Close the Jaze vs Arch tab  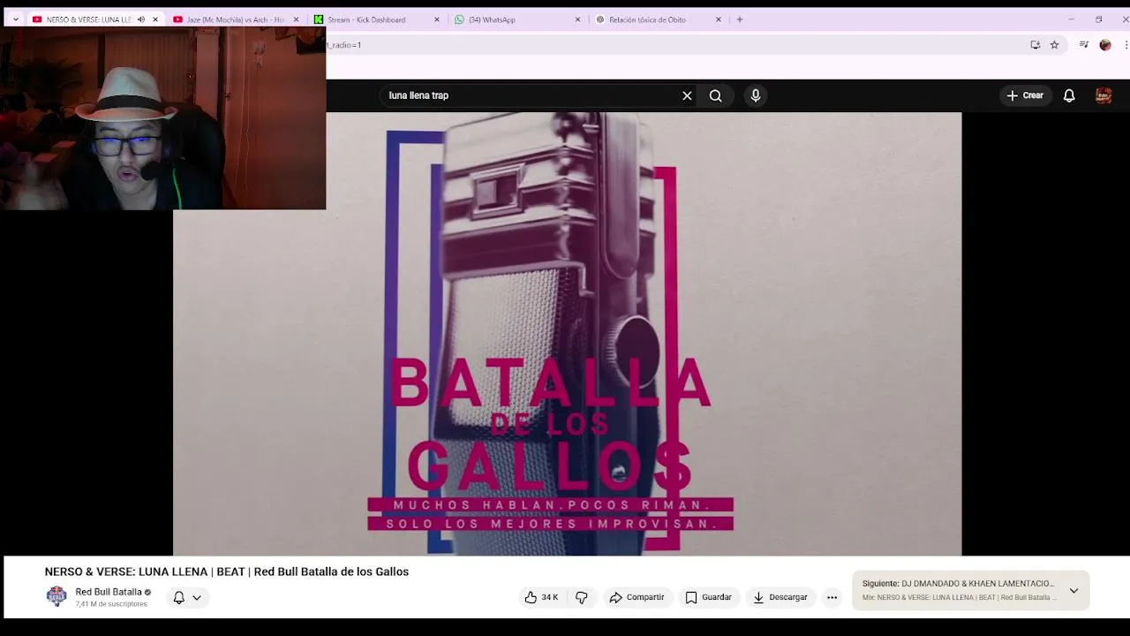tap(296, 19)
